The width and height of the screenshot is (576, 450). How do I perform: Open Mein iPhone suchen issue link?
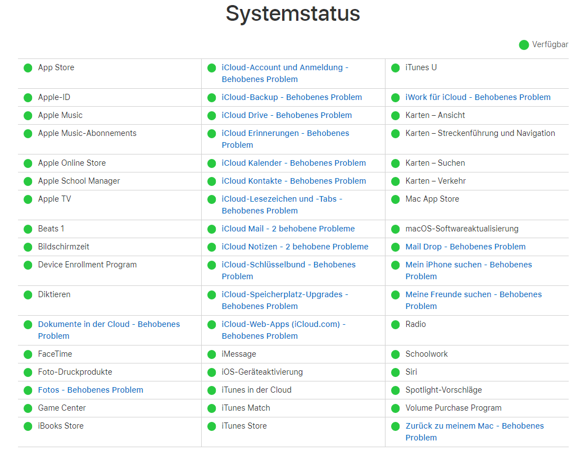click(468, 270)
